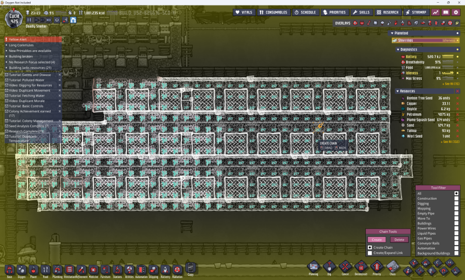This screenshot has height=280, width=465.
Task: Select the Create Chain option
Action: [370, 247]
